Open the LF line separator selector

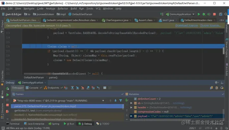200,128
